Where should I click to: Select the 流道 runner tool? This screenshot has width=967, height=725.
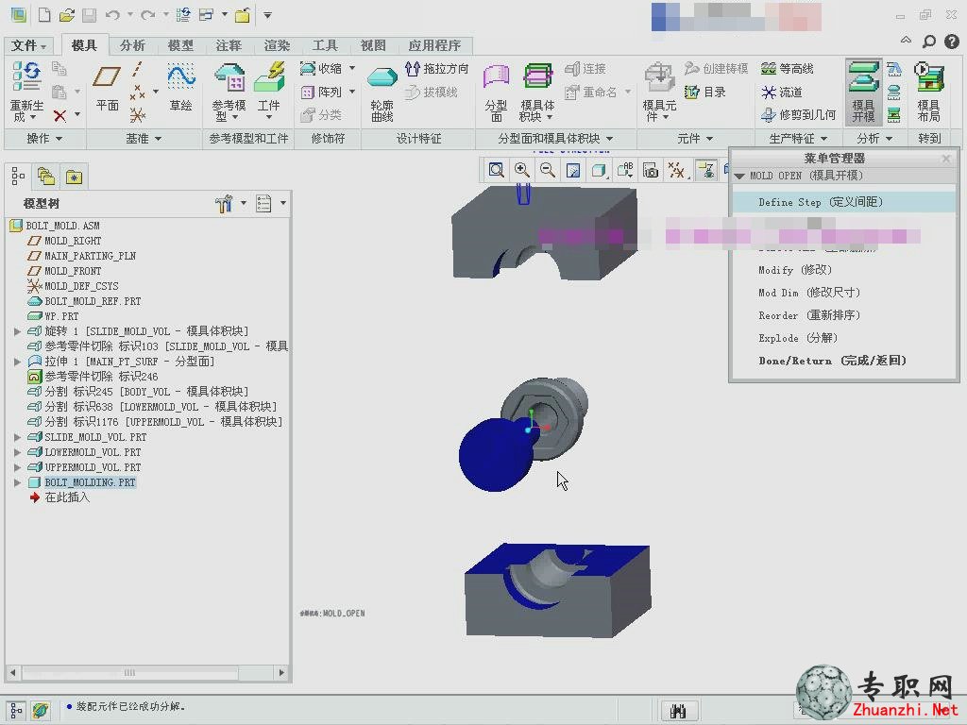tap(781, 92)
